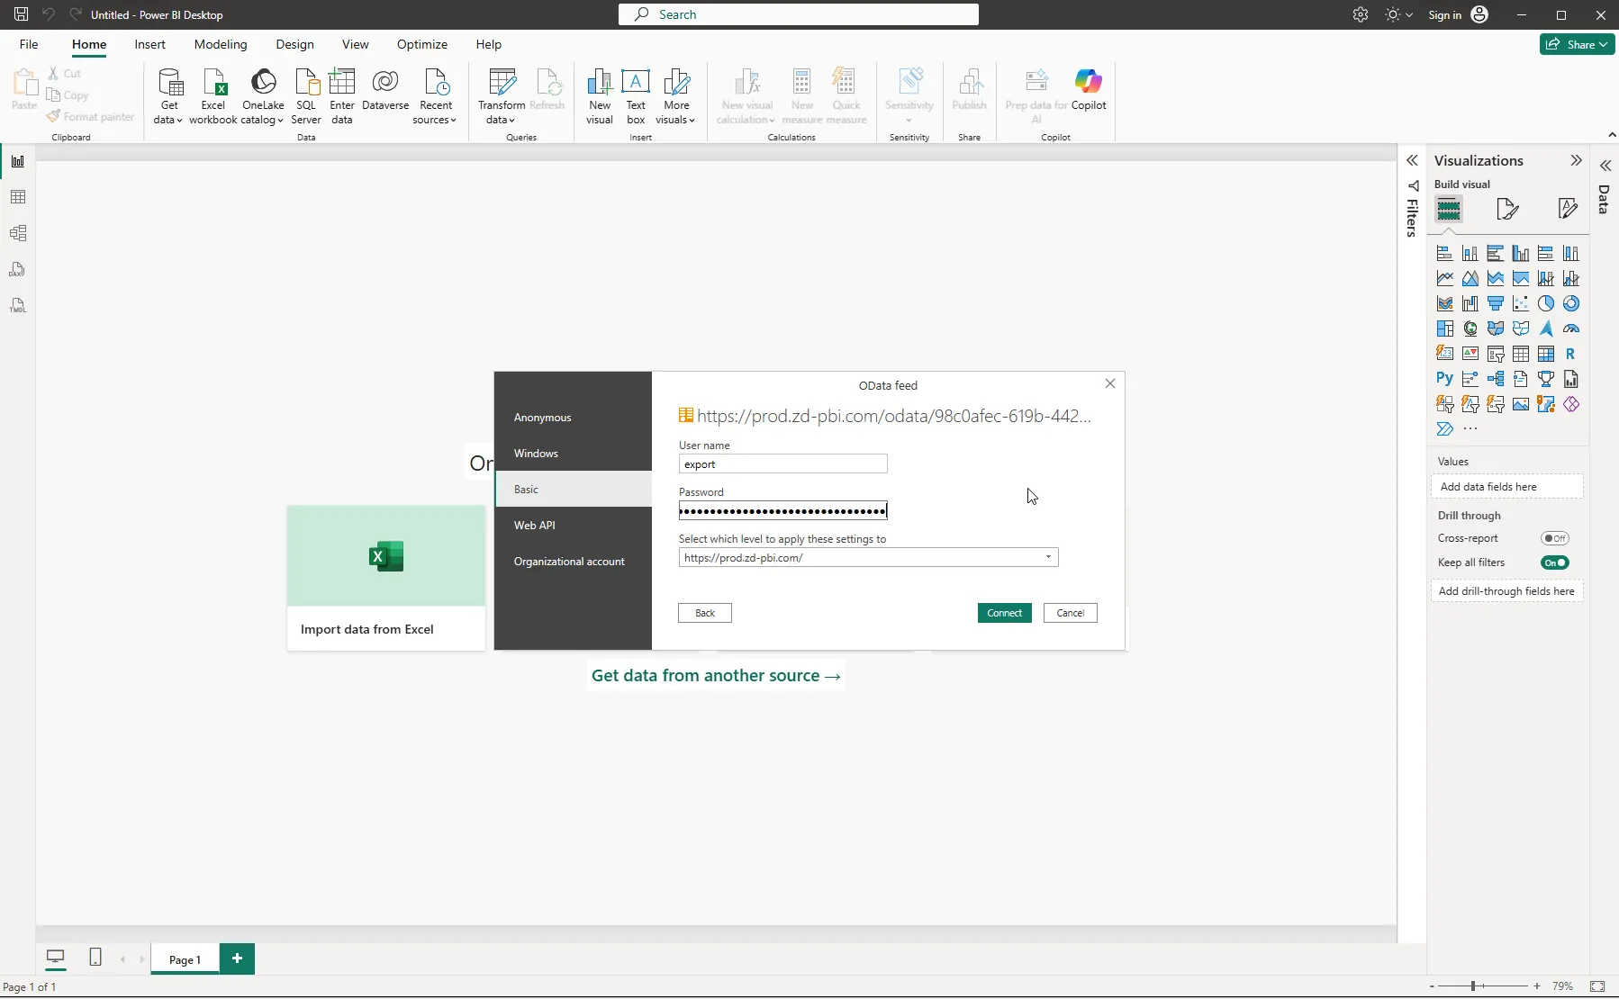Click the zoom slider handle
Viewport: 1619px width, 999px height.
click(1473, 986)
